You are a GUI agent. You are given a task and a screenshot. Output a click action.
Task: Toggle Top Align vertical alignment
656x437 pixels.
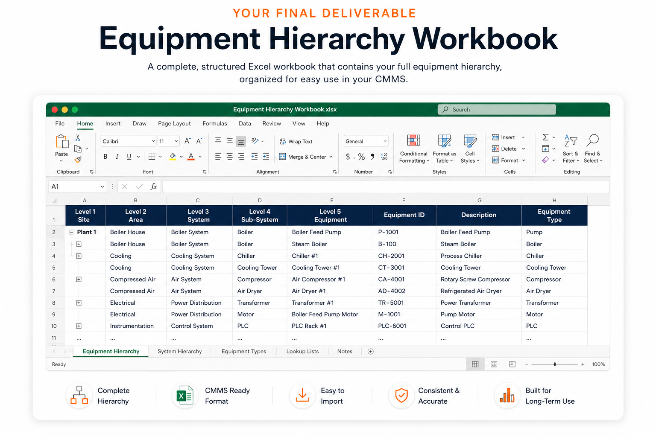[x=218, y=140]
